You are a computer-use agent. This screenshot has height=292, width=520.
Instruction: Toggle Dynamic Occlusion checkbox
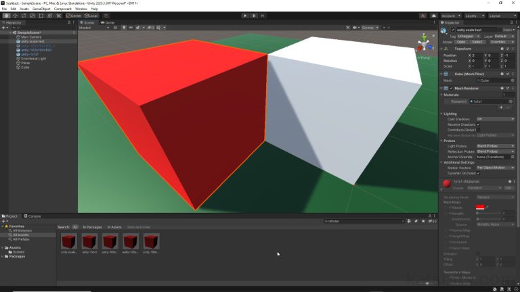pos(478,172)
